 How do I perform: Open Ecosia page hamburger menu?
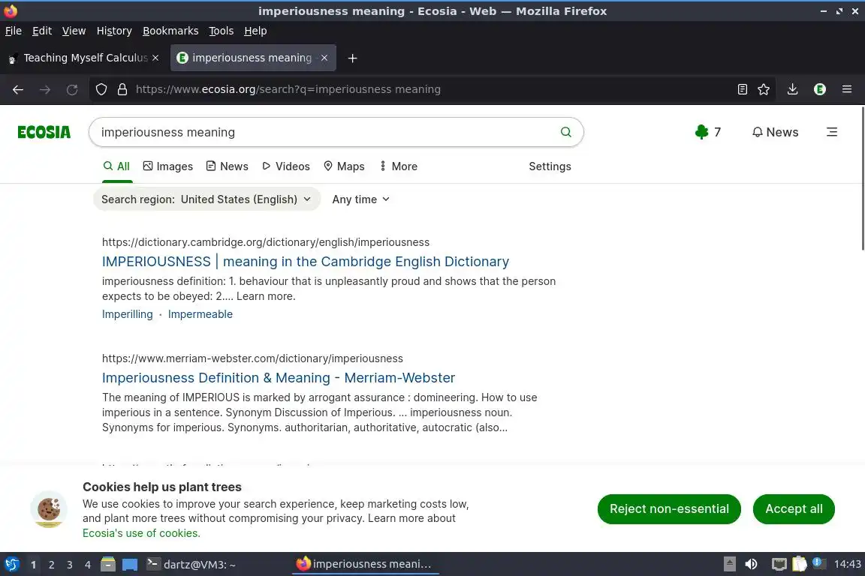pos(832,132)
